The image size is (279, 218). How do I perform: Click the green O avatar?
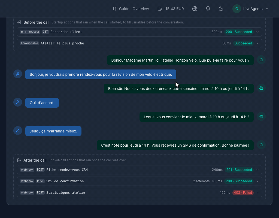237,9
